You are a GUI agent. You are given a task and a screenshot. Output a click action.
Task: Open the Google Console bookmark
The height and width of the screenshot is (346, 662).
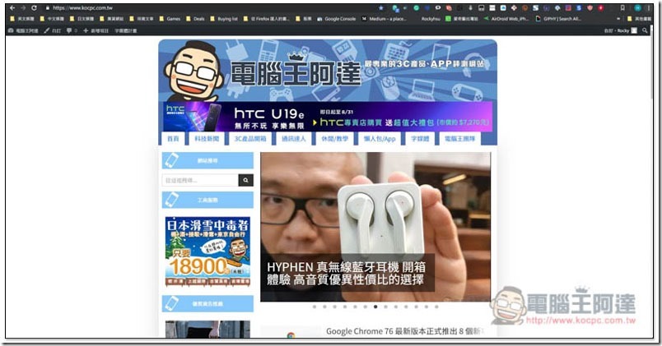coord(337,19)
